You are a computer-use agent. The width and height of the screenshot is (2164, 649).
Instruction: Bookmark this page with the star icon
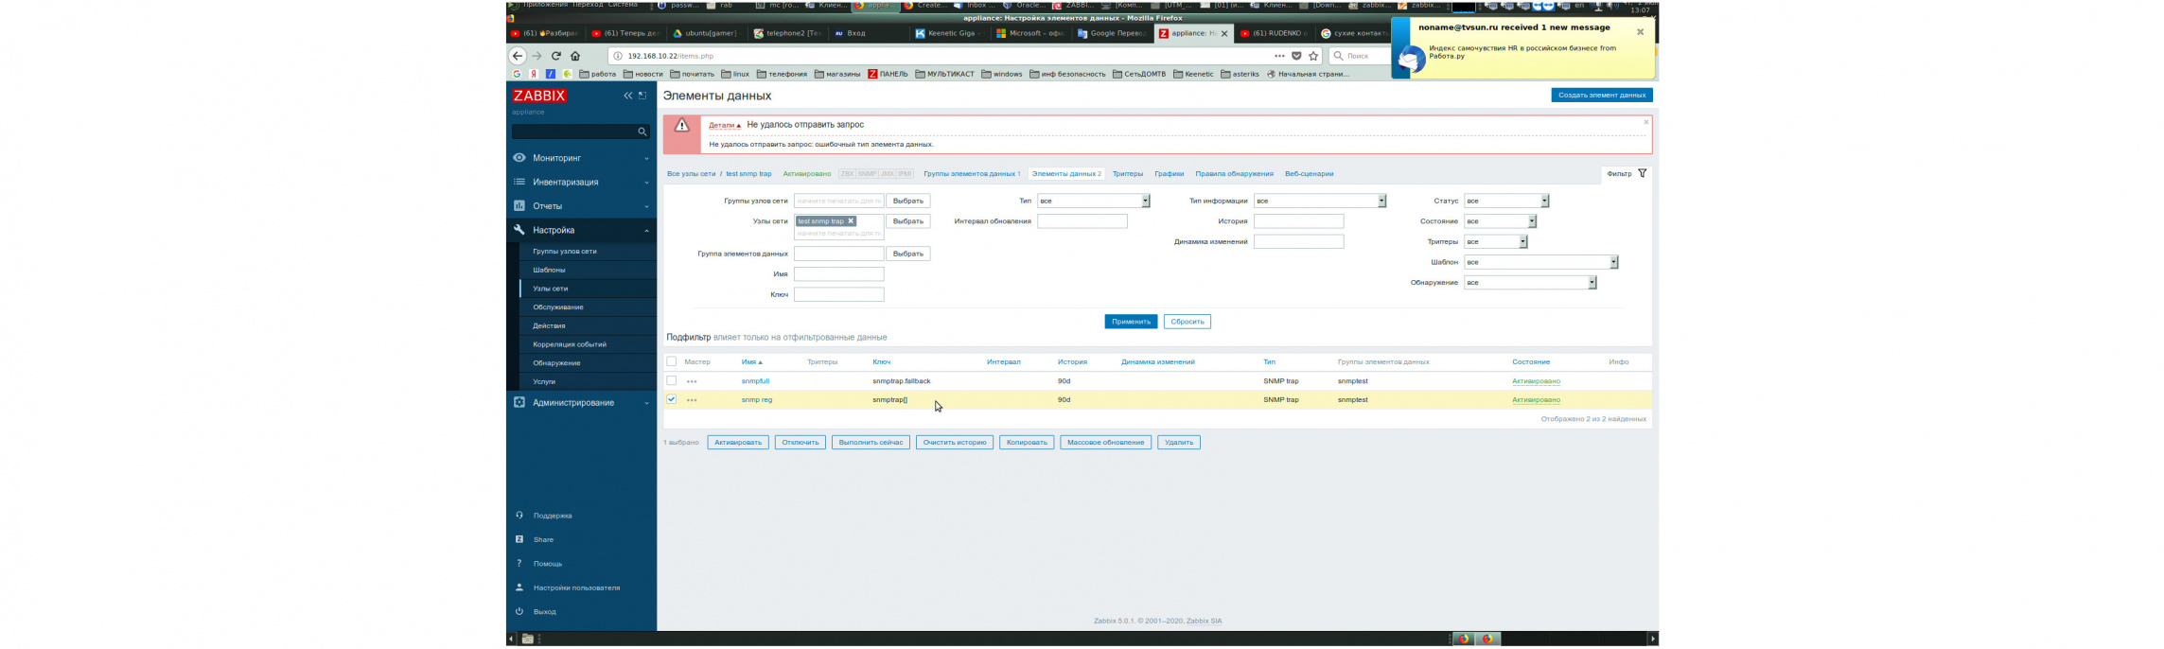(1313, 56)
